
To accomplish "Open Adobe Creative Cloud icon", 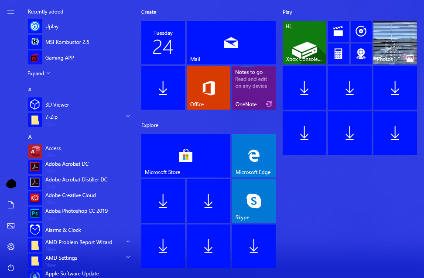I will click(x=35, y=198).
